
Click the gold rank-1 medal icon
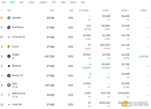[x=2, y=18]
